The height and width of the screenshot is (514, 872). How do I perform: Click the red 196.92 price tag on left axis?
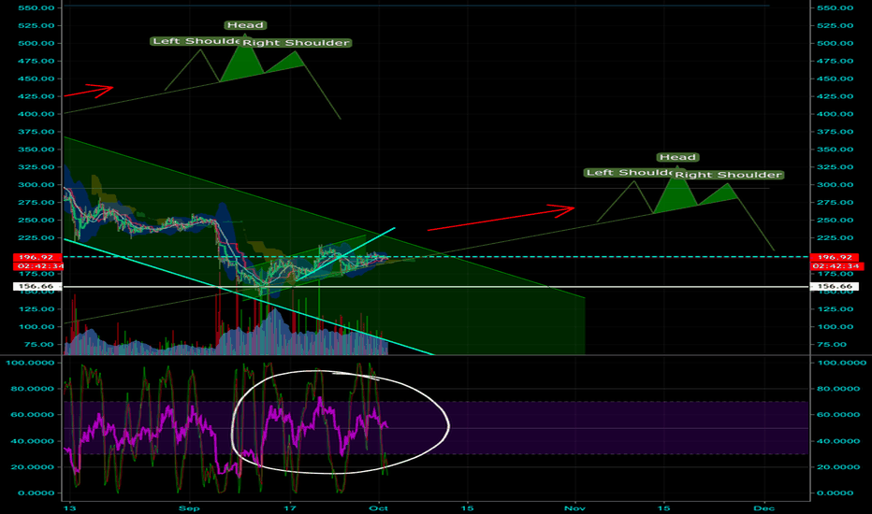(x=36, y=257)
